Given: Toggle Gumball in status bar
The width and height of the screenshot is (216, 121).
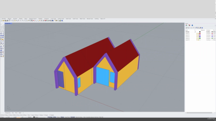Looking at the screenshot, I should coord(73,117).
